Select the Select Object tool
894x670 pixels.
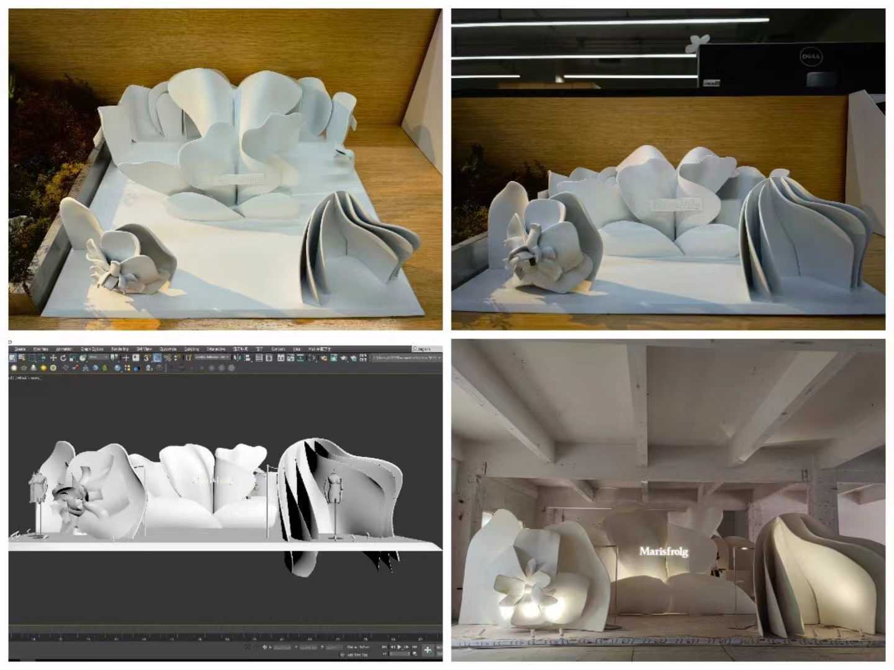point(12,358)
